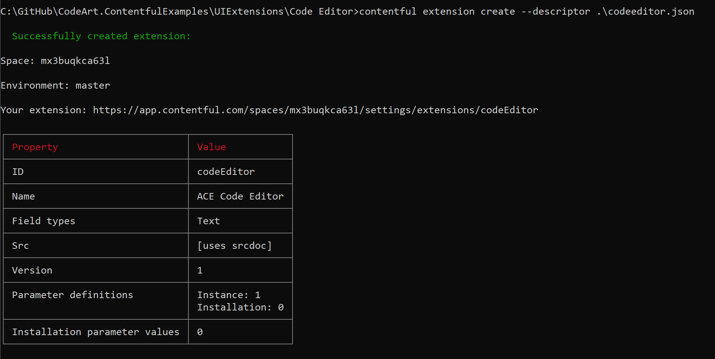
Task: Select the Text field type value
Action: click(x=208, y=221)
